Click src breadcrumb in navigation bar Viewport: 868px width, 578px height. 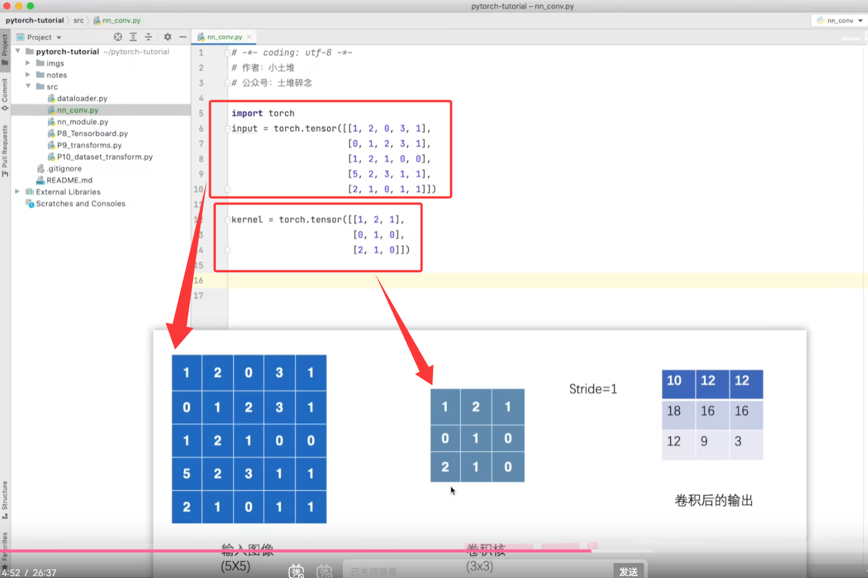click(78, 21)
